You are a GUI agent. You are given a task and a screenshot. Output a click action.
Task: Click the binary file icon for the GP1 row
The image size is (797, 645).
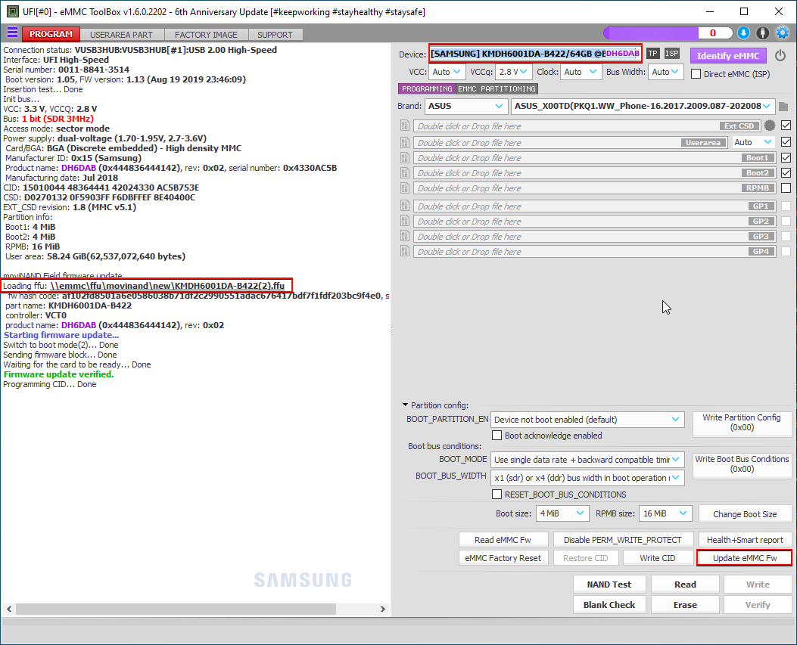(x=405, y=206)
